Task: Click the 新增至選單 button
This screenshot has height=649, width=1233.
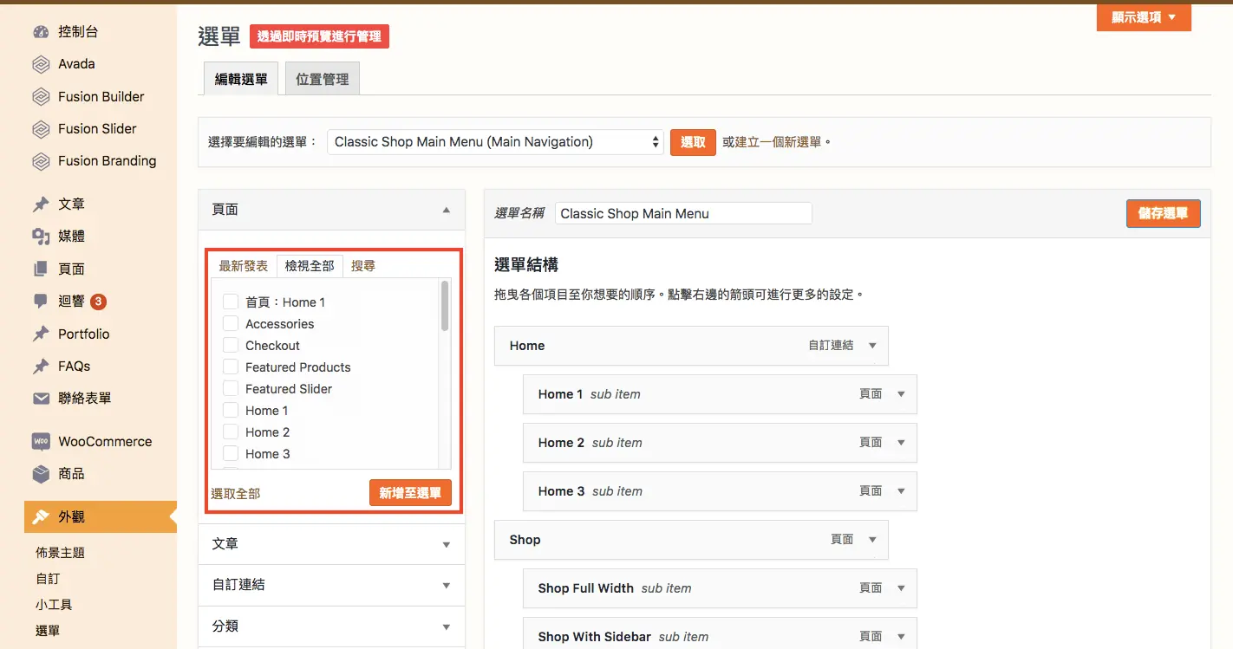Action: tap(410, 493)
